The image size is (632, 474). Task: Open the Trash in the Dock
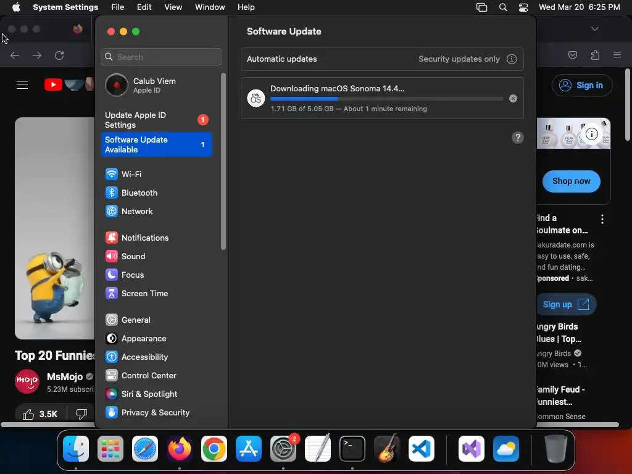pyautogui.click(x=556, y=449)
